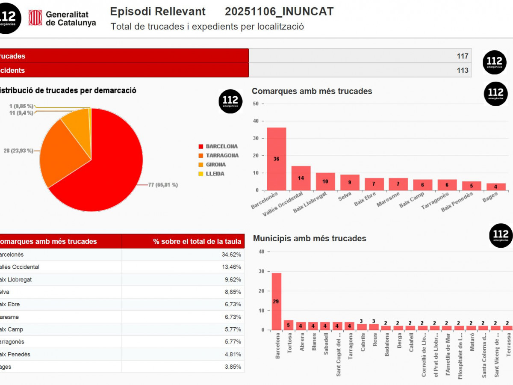Click the 112 logo above the Municipis bar chart
This screenshot has width=513, height=385.
pos(501,235)
